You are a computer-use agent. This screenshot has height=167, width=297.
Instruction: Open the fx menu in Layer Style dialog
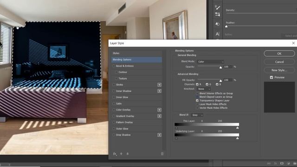coord(115,154)
